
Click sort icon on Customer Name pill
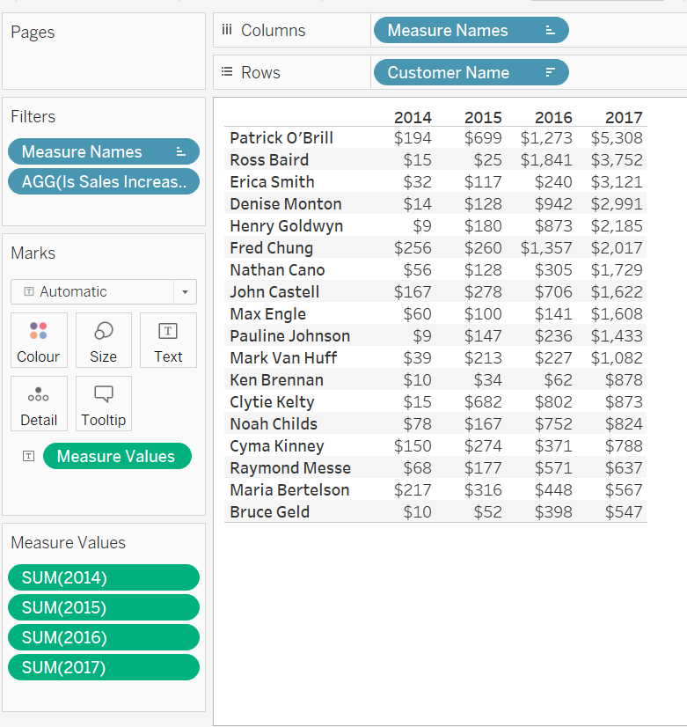point(550,72)
